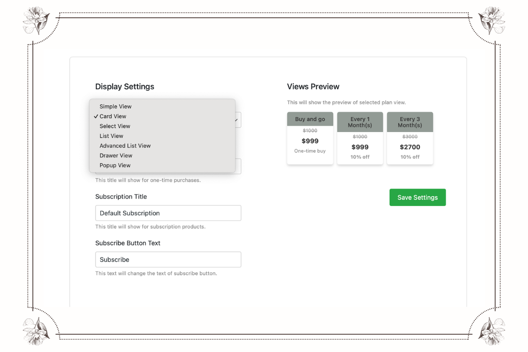Choose List View option
This screenshot has width=528, height=352.
tap(111, 136)
